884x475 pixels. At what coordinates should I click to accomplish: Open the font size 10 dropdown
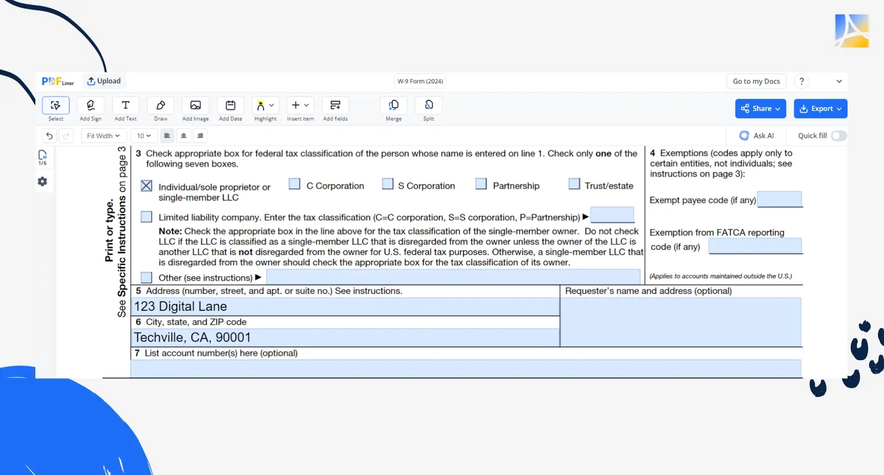pyautogui.click(x=144, y=136)
